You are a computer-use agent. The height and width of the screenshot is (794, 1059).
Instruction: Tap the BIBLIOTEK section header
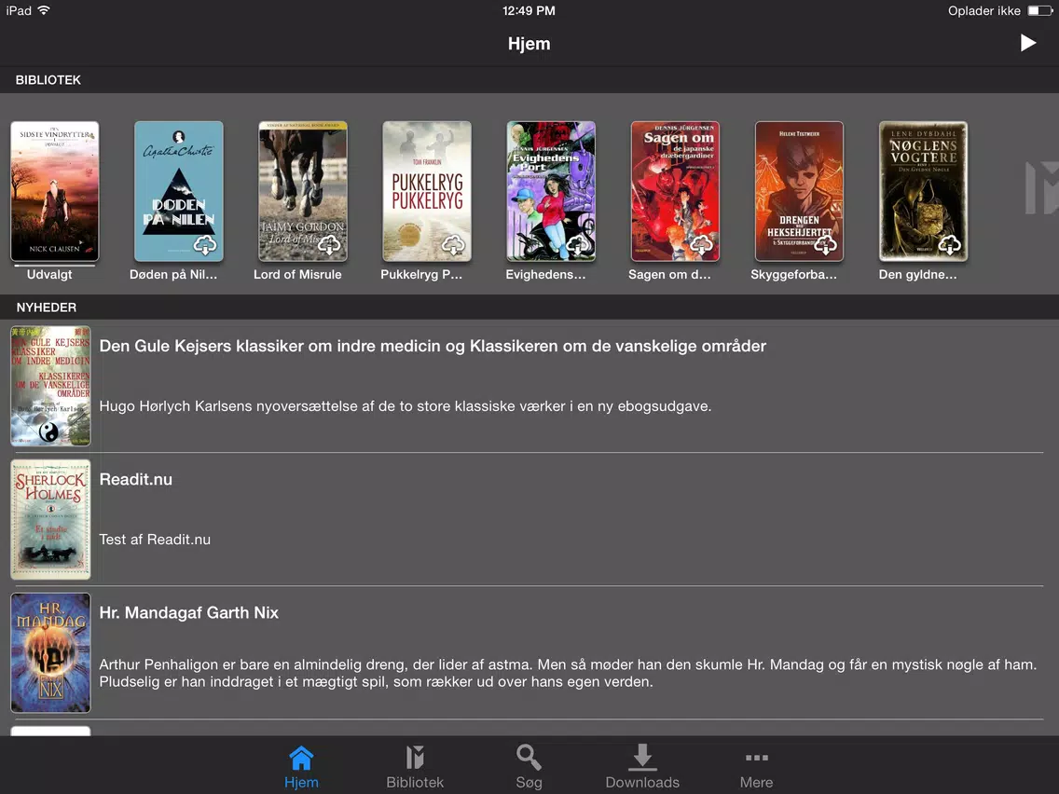(48, 79)
